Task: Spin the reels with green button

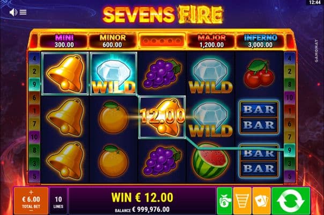Action: point(291,200)
